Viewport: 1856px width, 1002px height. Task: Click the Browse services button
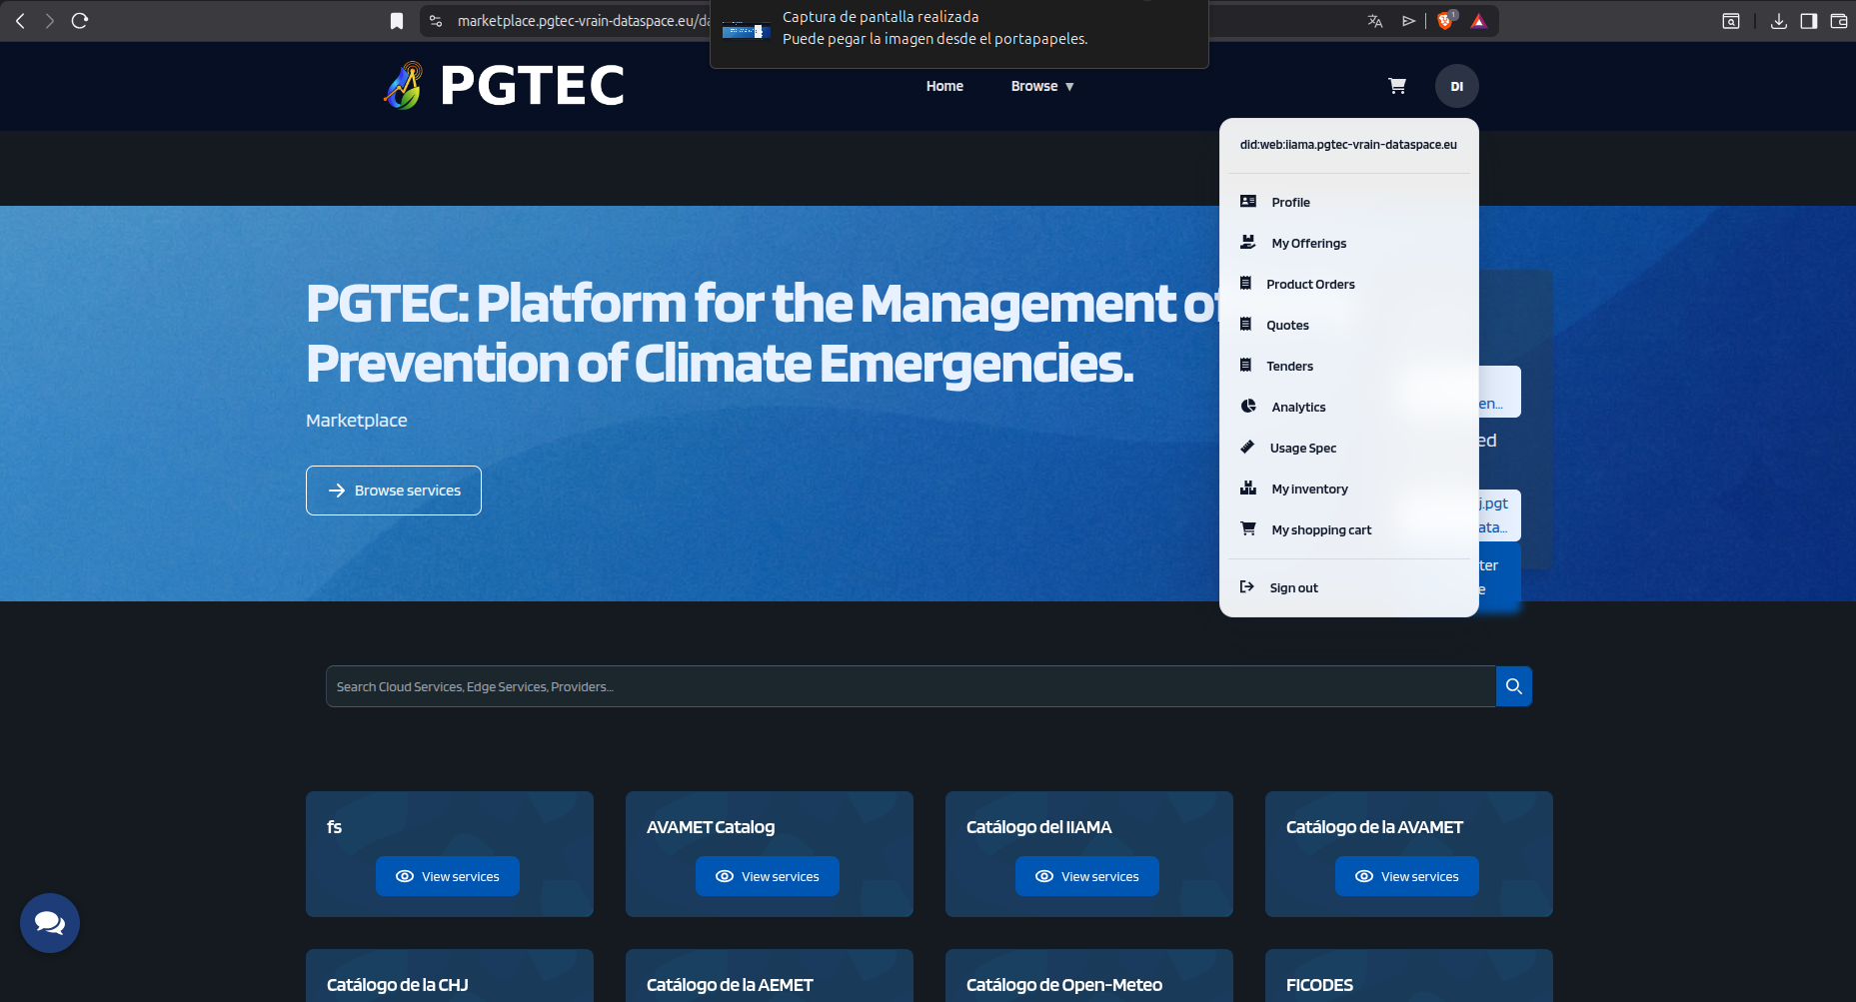pos(394,491)
